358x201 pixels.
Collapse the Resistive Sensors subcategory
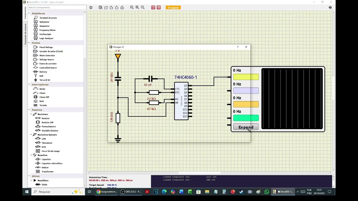coord(31,135)
